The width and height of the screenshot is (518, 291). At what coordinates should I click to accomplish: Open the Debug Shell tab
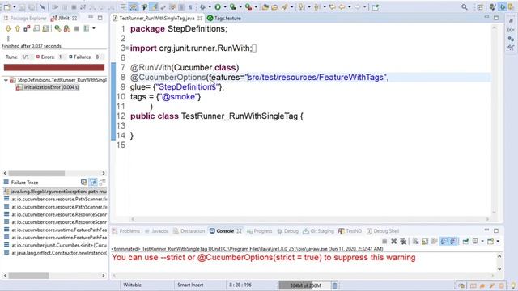tap(383, 231)
